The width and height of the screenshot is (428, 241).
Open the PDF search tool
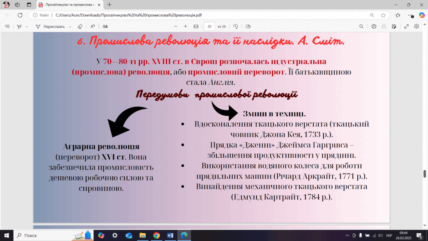362,26
